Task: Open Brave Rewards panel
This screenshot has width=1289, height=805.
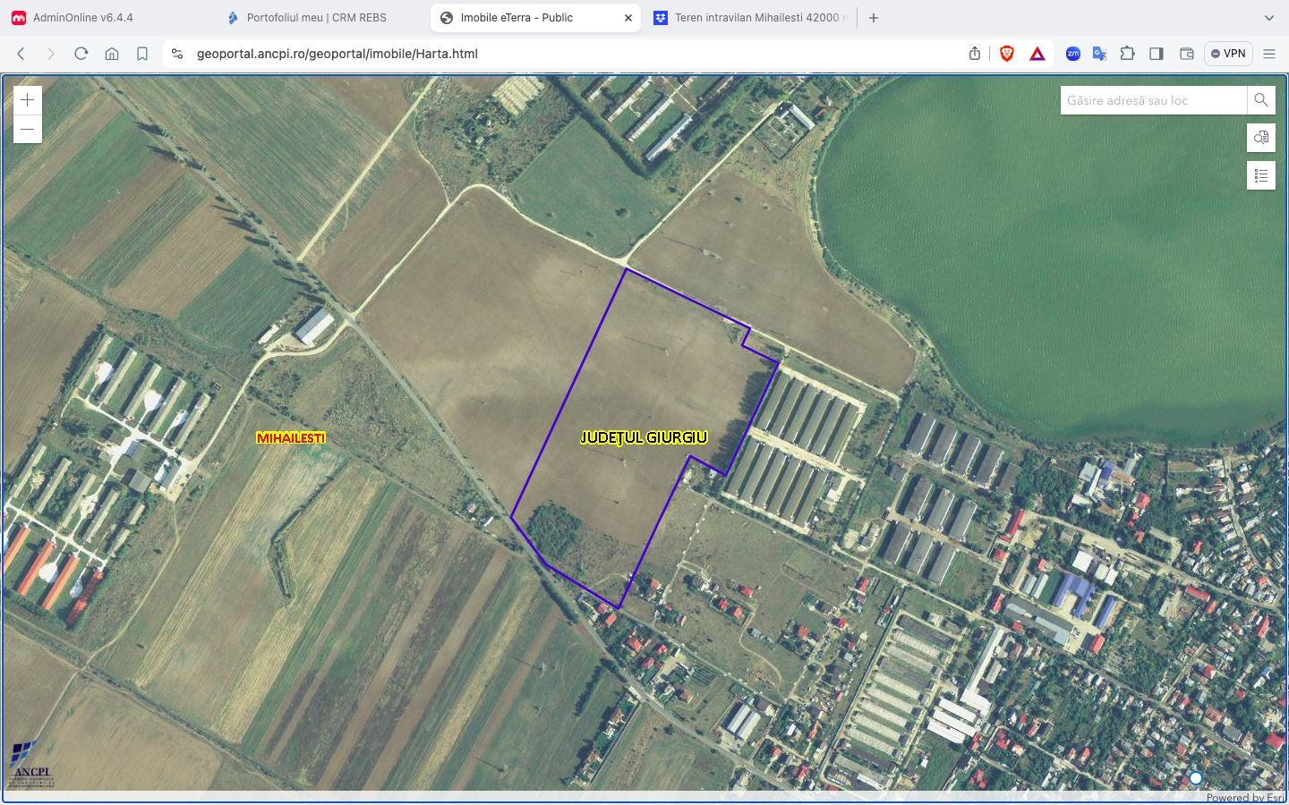Action: [x=1037, y=53]
